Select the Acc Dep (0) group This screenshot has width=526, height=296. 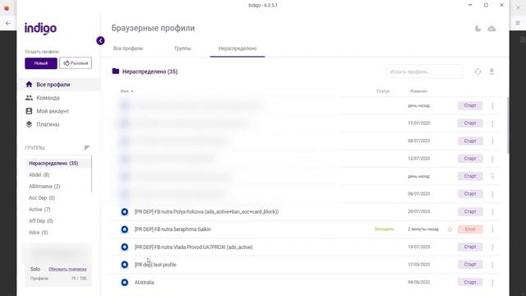42,198
